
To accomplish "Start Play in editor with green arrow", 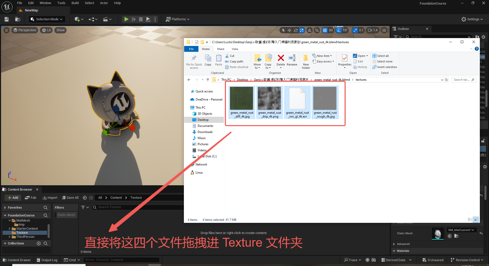I will (x=126, y=19).
